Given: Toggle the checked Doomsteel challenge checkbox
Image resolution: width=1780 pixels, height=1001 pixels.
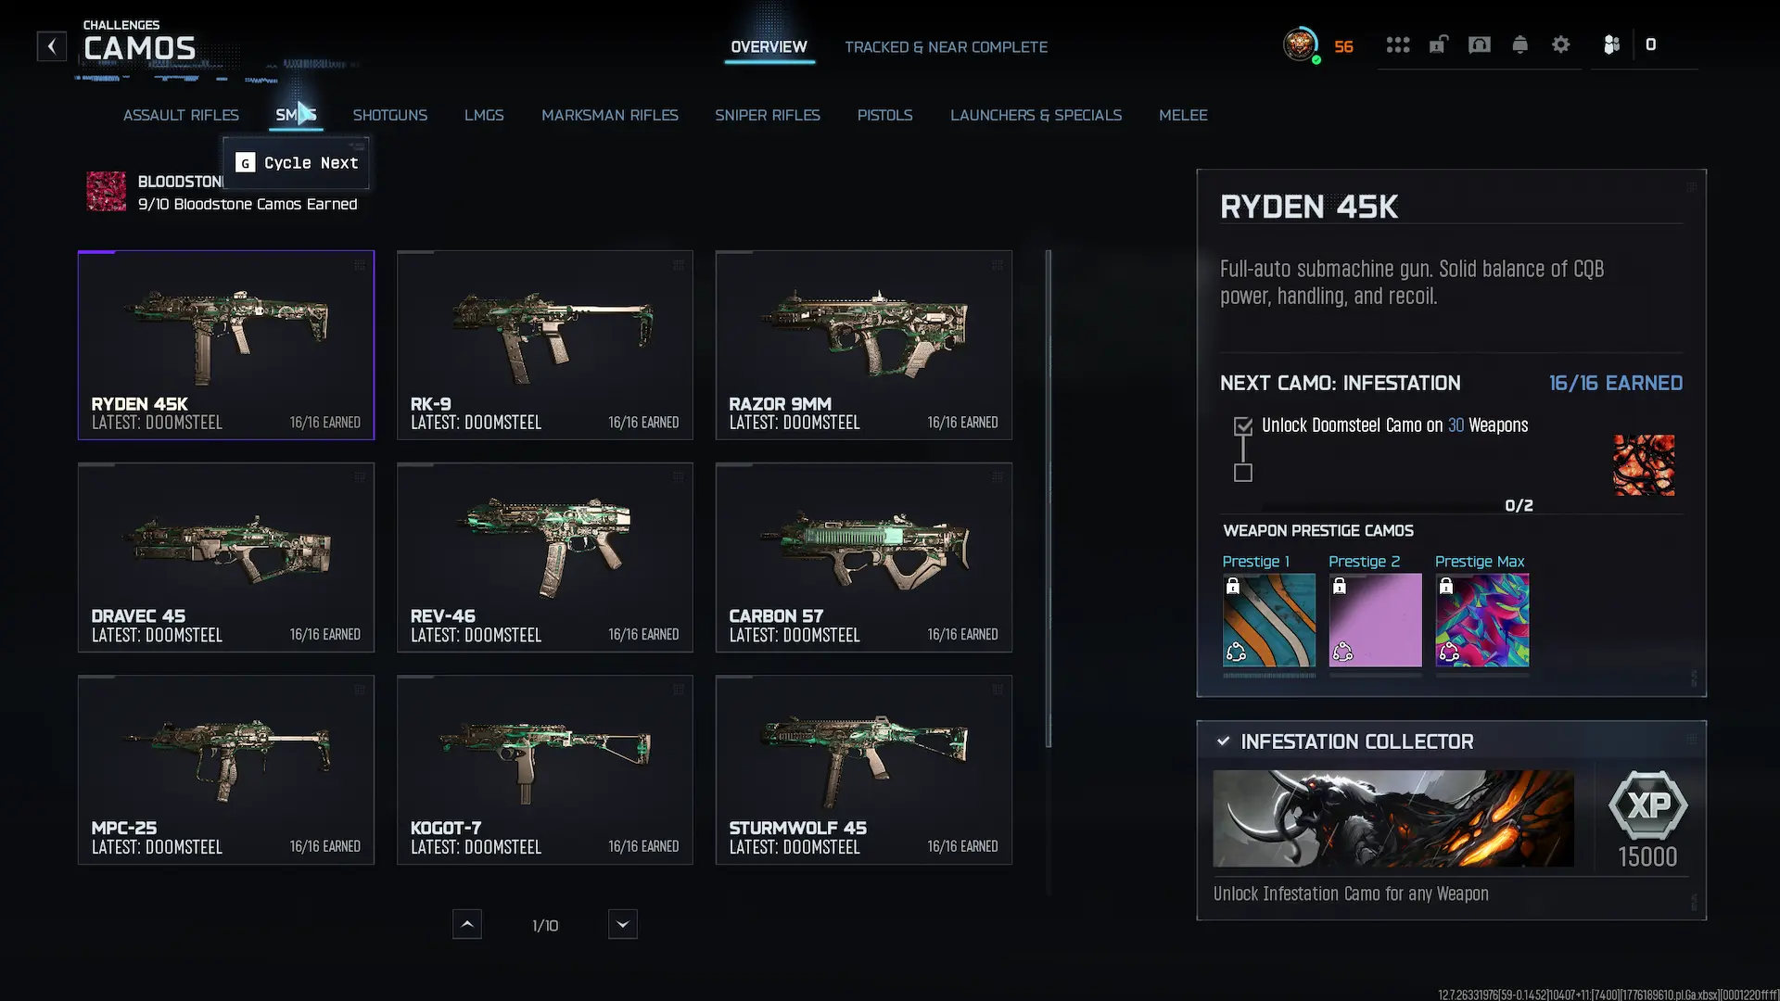Looking at the screenshot, I should pyautogui.click(x=1243, y=426).
